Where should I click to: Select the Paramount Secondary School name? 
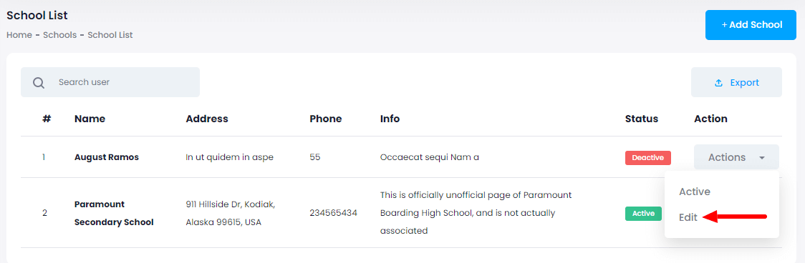coord(113,213)
